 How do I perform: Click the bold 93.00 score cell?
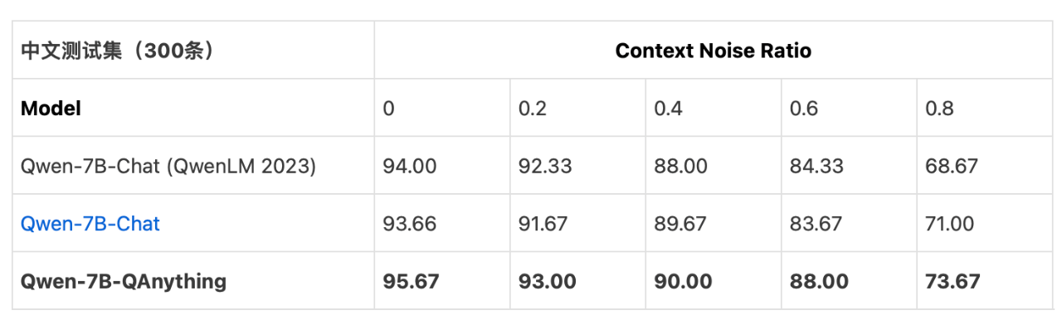(x=548, y=282)
